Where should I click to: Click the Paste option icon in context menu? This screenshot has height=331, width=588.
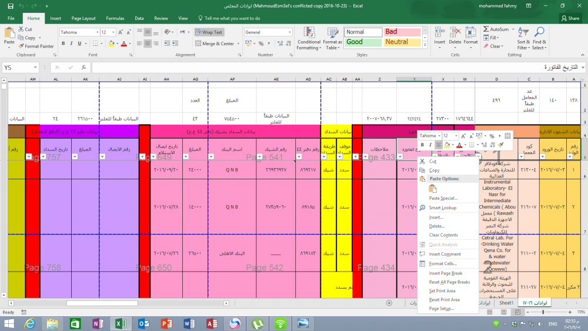click(433, 189)
